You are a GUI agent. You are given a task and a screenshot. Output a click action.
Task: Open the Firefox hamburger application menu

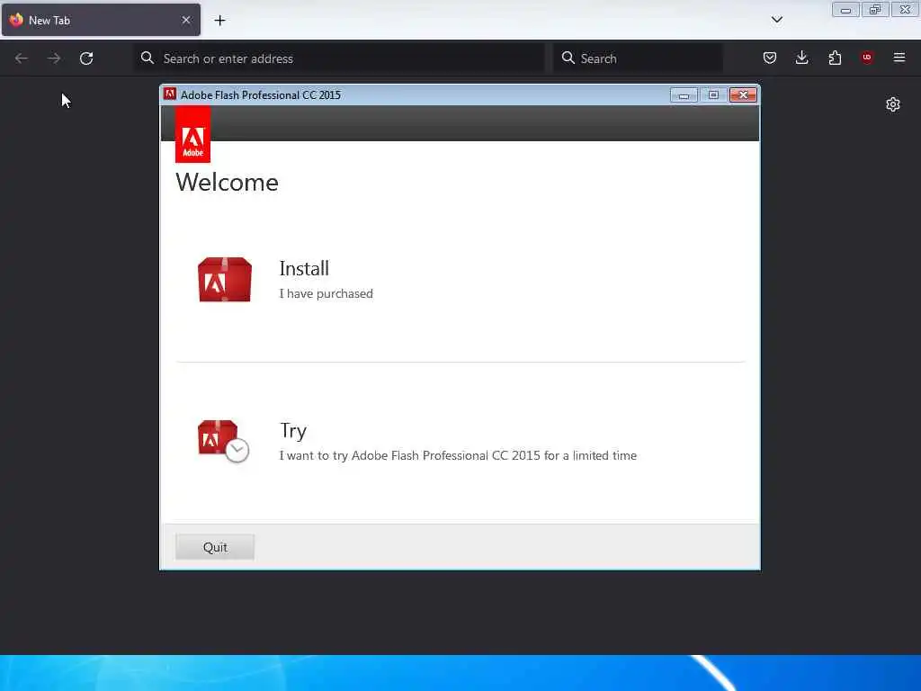tap(899, 58)
